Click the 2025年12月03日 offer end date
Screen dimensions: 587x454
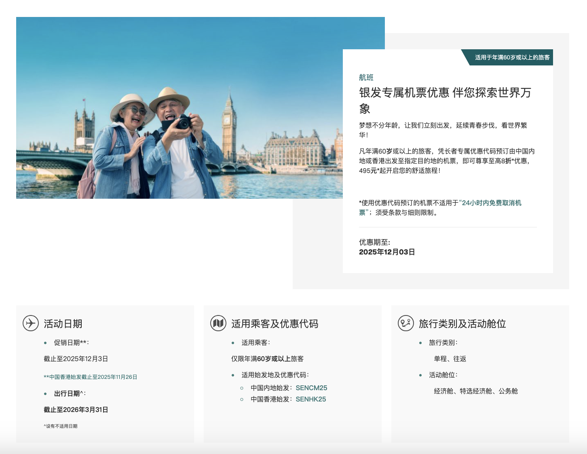tap(387, 252)
